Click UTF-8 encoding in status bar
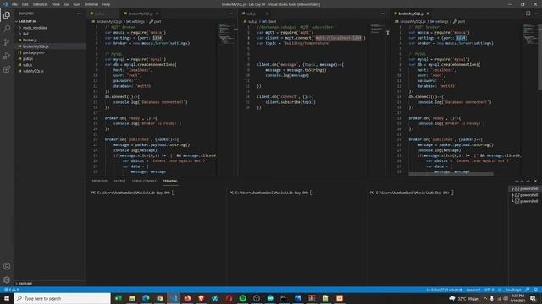The image size is (542, 304). click(x=489, y=290)
